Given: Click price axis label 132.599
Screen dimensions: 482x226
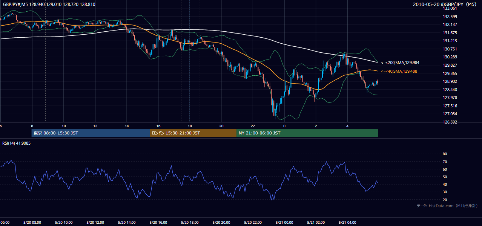Looking at the screenshot, I should click(450, 17).
